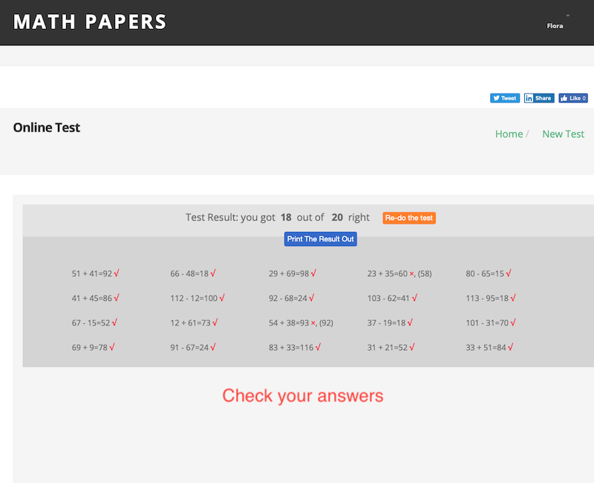
Task: Click the Online Test heading
Action: (47, 127)
